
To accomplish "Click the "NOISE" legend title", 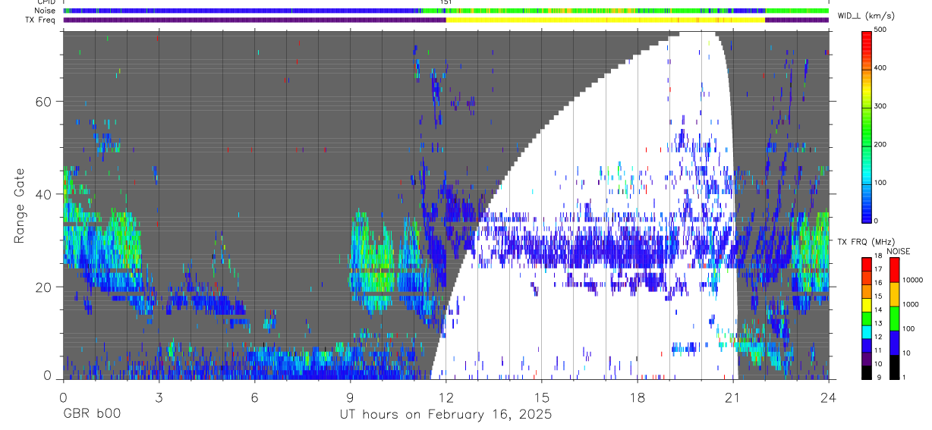I will pyautogui.click(x=899, y=251).
